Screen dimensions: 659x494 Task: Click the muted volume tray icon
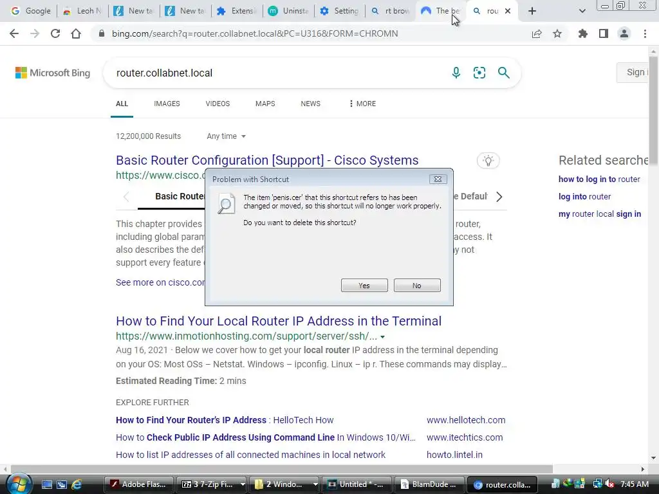(610, 484)
